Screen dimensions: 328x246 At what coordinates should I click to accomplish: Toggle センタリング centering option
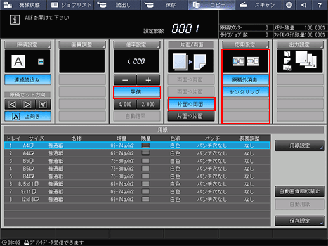[x=245, y=92]
